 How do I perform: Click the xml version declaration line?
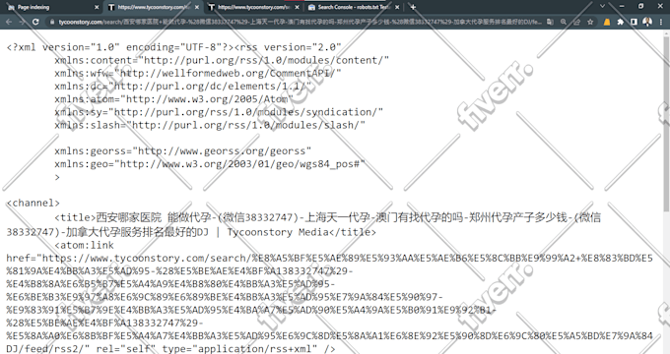(x=174, y=47)
